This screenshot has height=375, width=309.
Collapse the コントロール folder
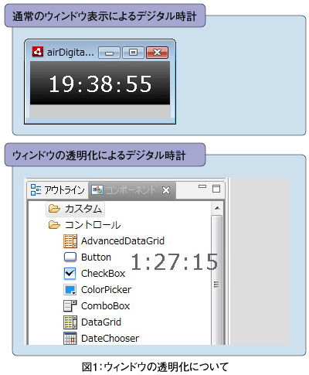tap(84, 225)
